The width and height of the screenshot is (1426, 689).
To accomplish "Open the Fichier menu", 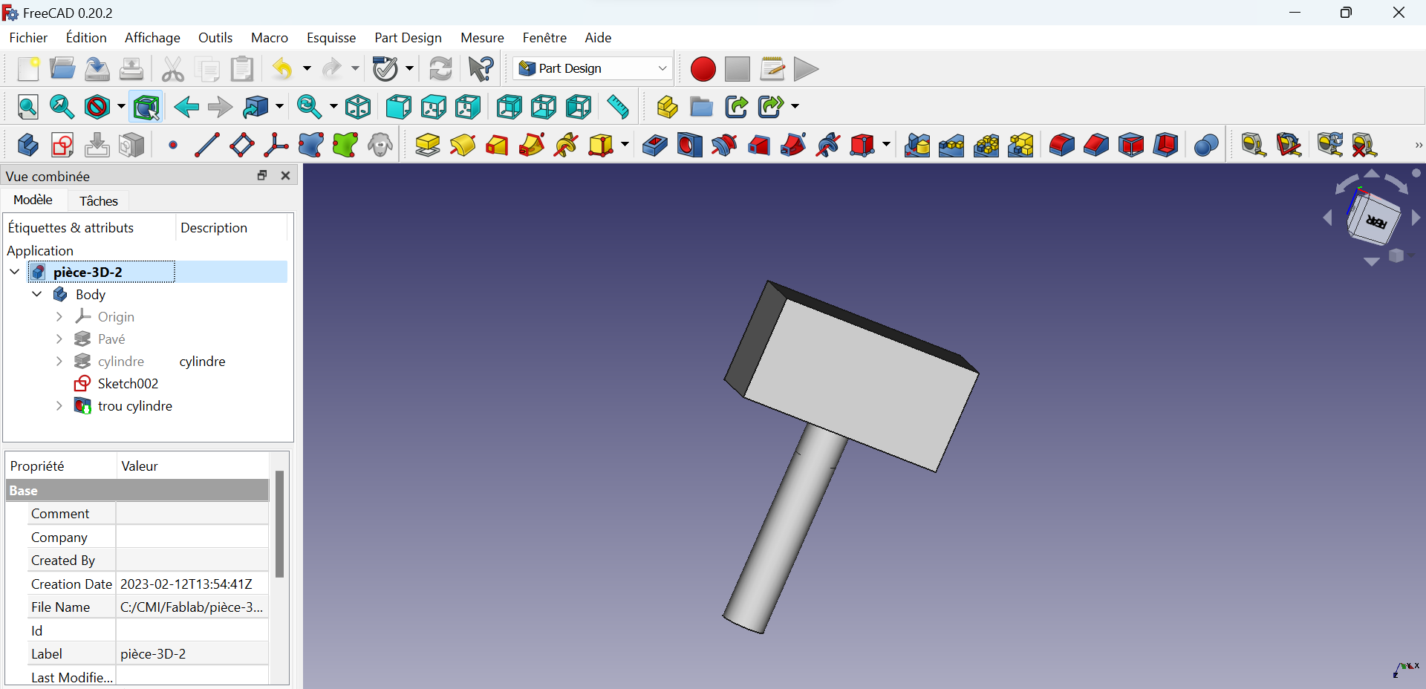I will tap(28, 37).
